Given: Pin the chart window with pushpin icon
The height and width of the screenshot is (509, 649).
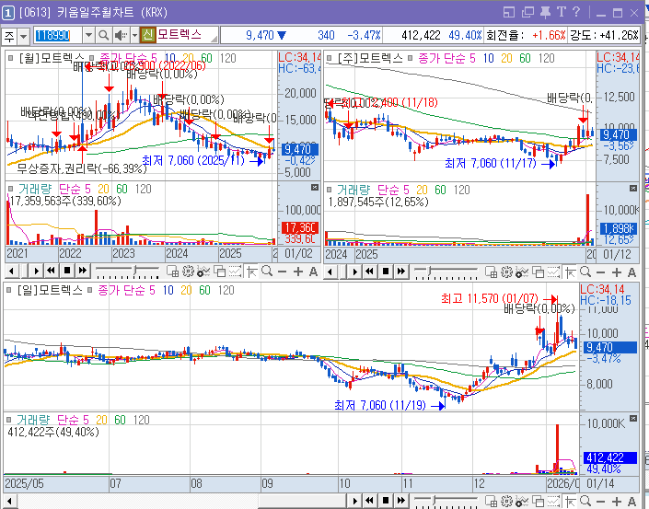Looking at the screenshot, I should 546,13.
